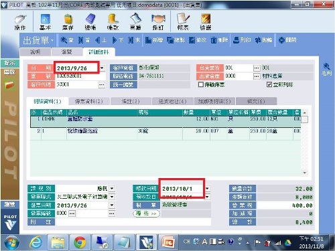335x251 pixels.
Task: Click ellipsis right after 0000 in bottom-left
Action: tap(72, 214)
